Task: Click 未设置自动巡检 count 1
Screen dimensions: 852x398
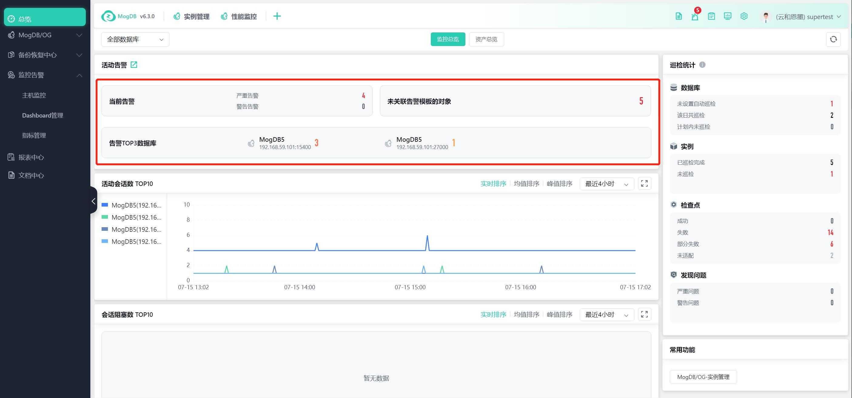Action: 832,104
